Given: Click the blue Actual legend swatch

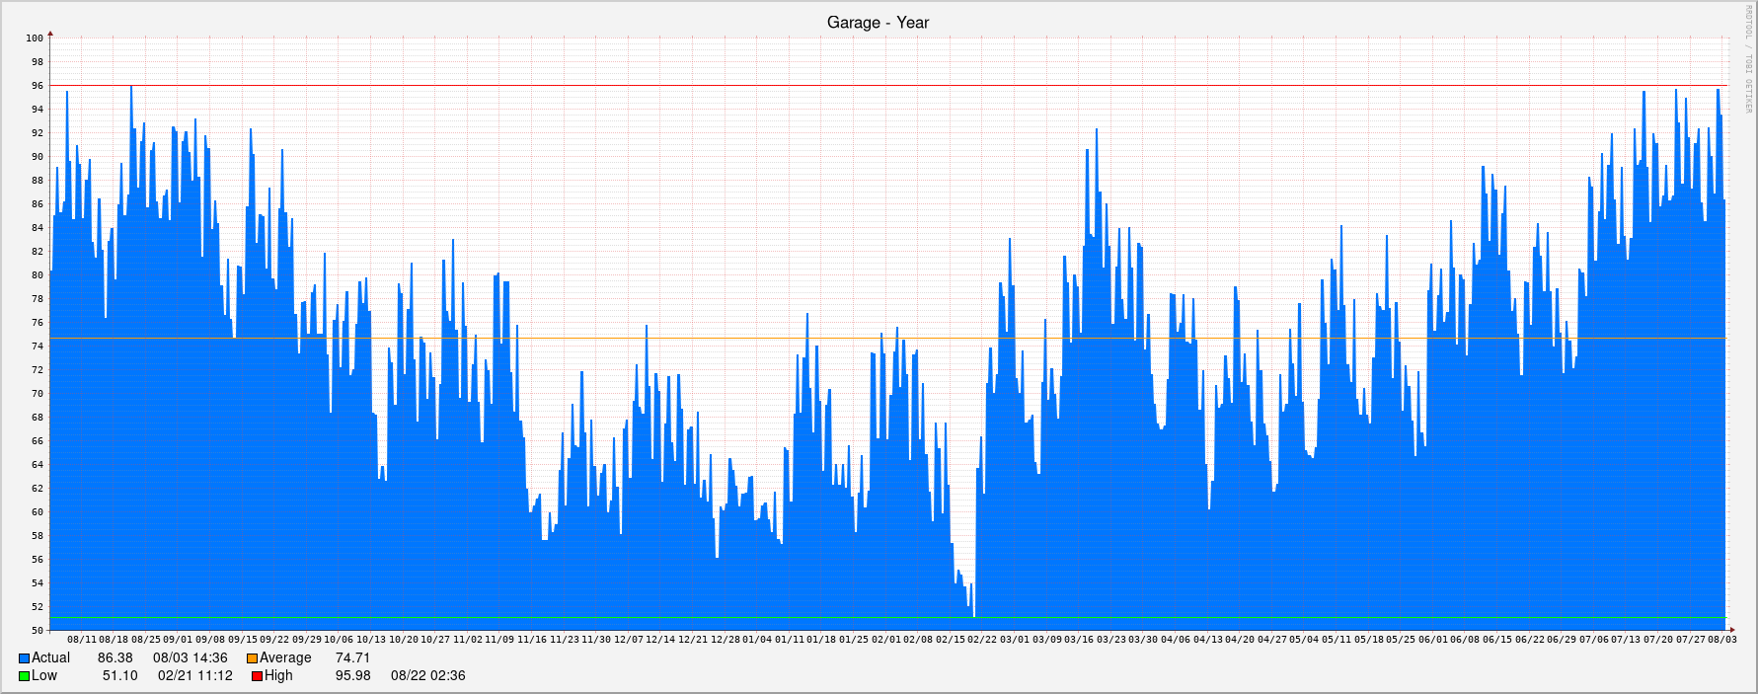Looking at the screenshot, I should pyautogui.click(x=24, y=658).
